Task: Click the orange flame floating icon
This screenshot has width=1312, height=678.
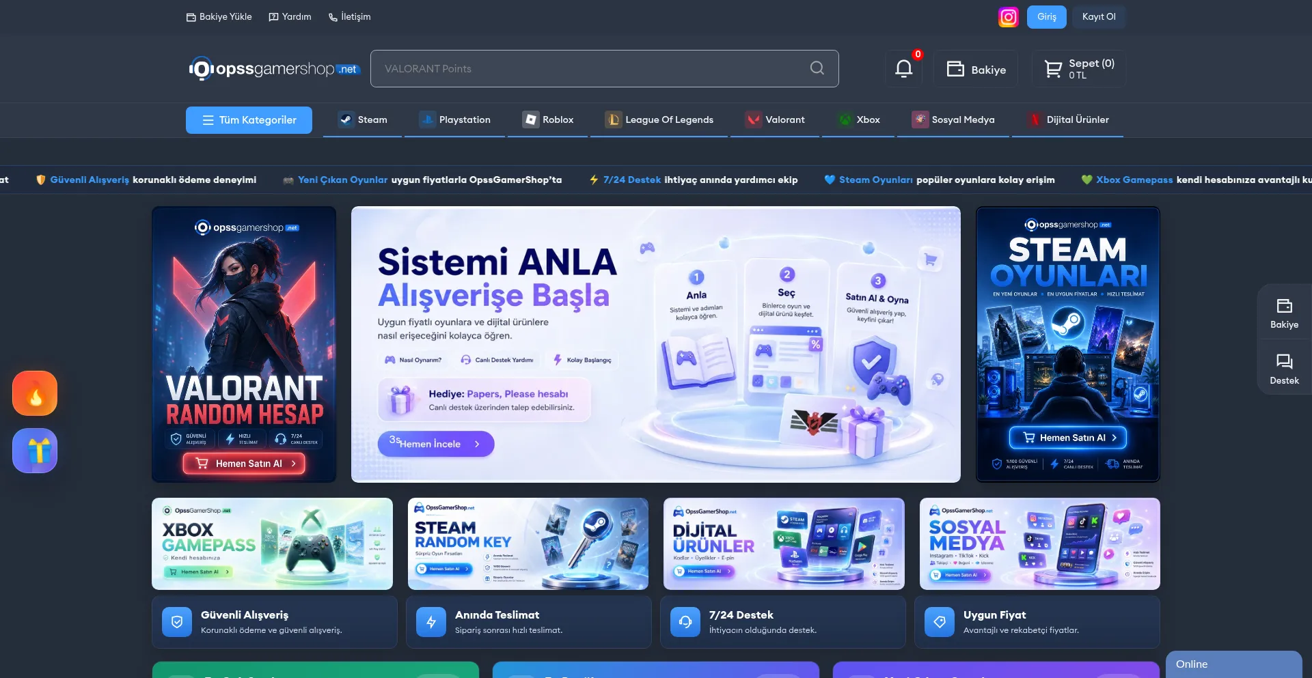Action: [35, 393]
